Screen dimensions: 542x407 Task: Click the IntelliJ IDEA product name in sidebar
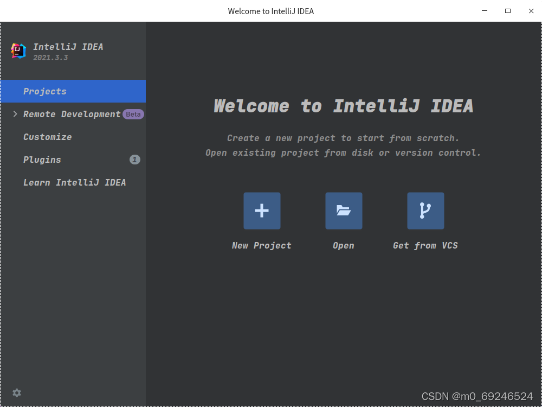pyautogui.click(x=68, y=47)
